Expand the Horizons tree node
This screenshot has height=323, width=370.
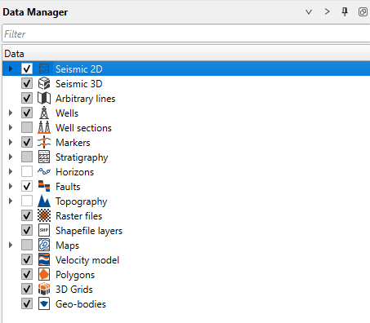pos(11,171)
